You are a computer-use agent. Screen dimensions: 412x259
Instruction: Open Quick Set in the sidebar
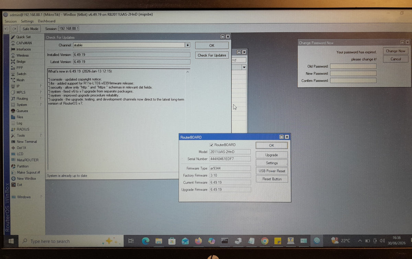23,37
